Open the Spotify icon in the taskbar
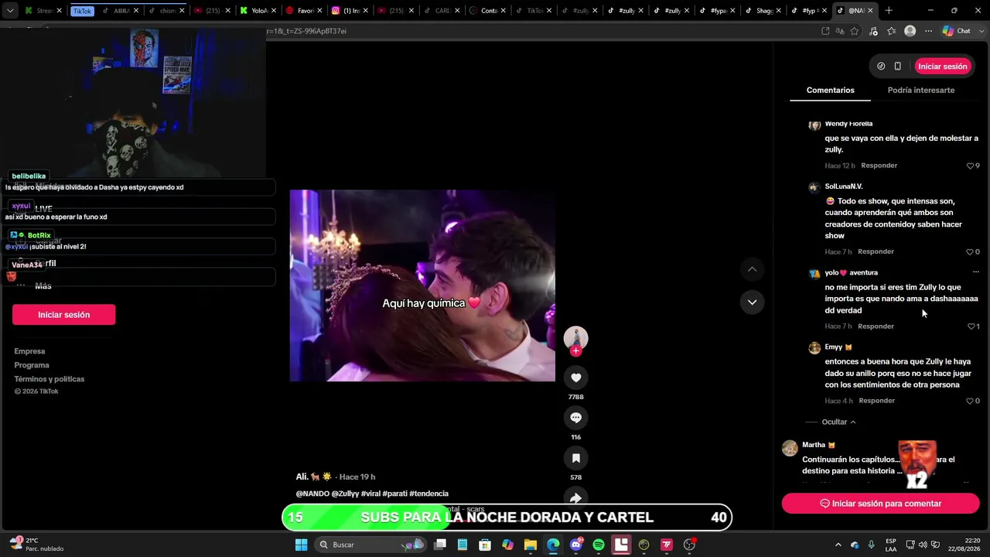Viewport: 990px width, 557px height. point(599,545)
